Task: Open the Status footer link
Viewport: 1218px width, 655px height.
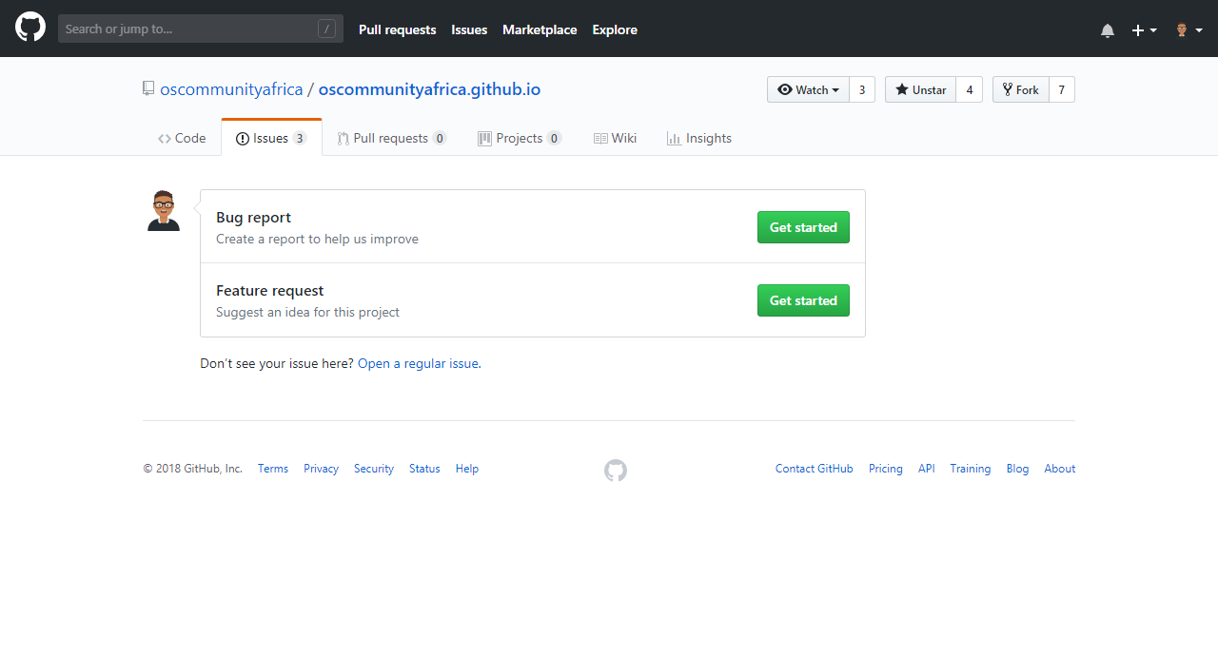Action: (424, 469)
